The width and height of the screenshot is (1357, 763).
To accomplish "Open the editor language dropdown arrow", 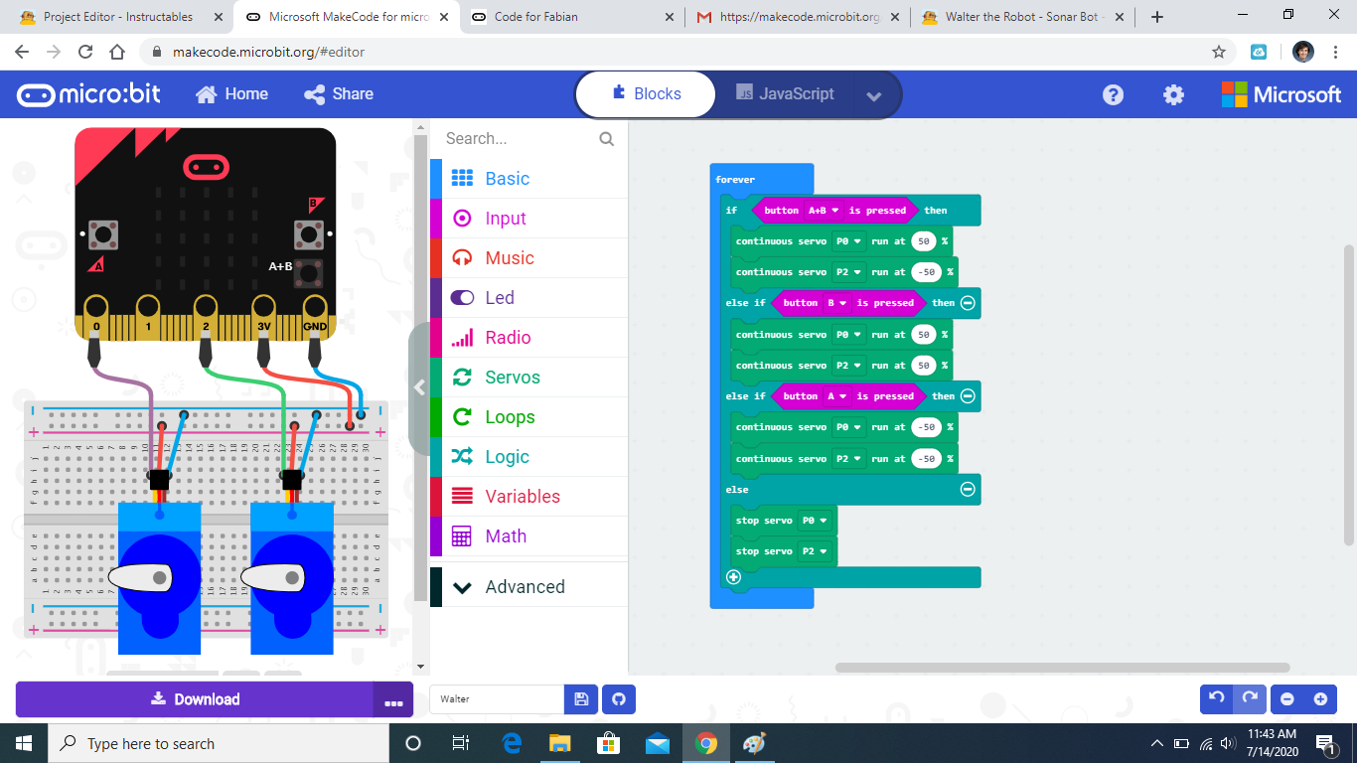I will click(x=874, y=96).
